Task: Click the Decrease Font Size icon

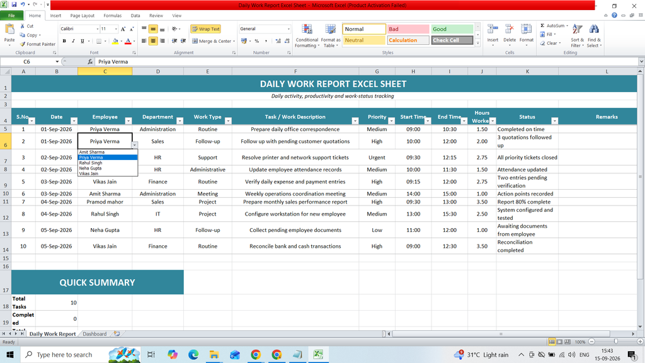Action: 132,29
